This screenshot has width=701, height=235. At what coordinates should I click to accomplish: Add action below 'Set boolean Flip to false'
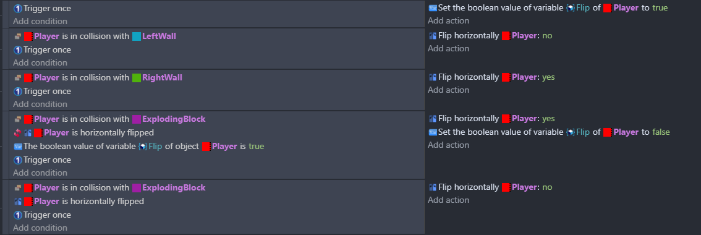(448, 145)
